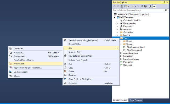Click the Back arrow in Solution Explorer toolbar
This screenshot has height=104, width=170.
(115, 6)
